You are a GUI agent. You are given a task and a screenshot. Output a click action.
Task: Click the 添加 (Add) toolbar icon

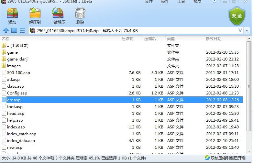(x=12, y=13)
